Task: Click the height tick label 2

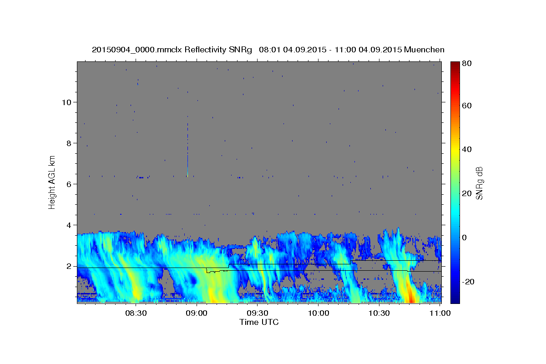Action: point(69,266)
